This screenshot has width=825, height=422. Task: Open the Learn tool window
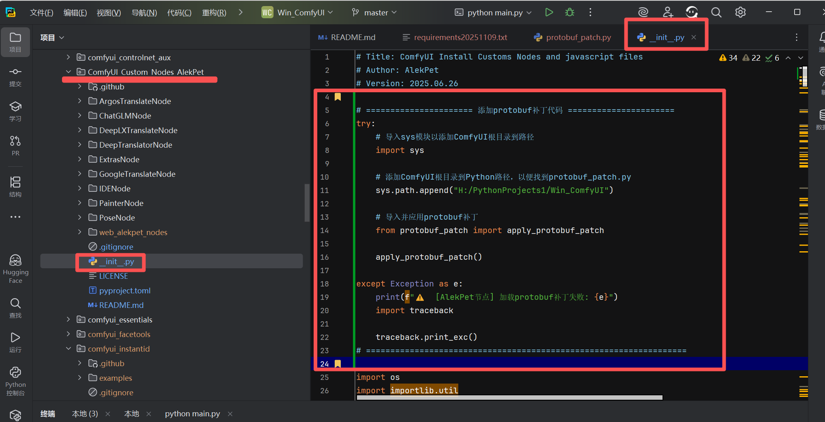tap(15, 111)
